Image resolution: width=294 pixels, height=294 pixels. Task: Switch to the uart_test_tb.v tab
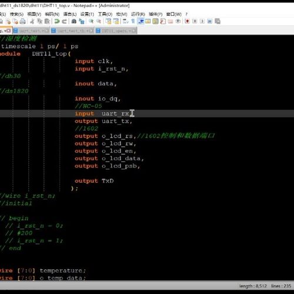[73, 31]
